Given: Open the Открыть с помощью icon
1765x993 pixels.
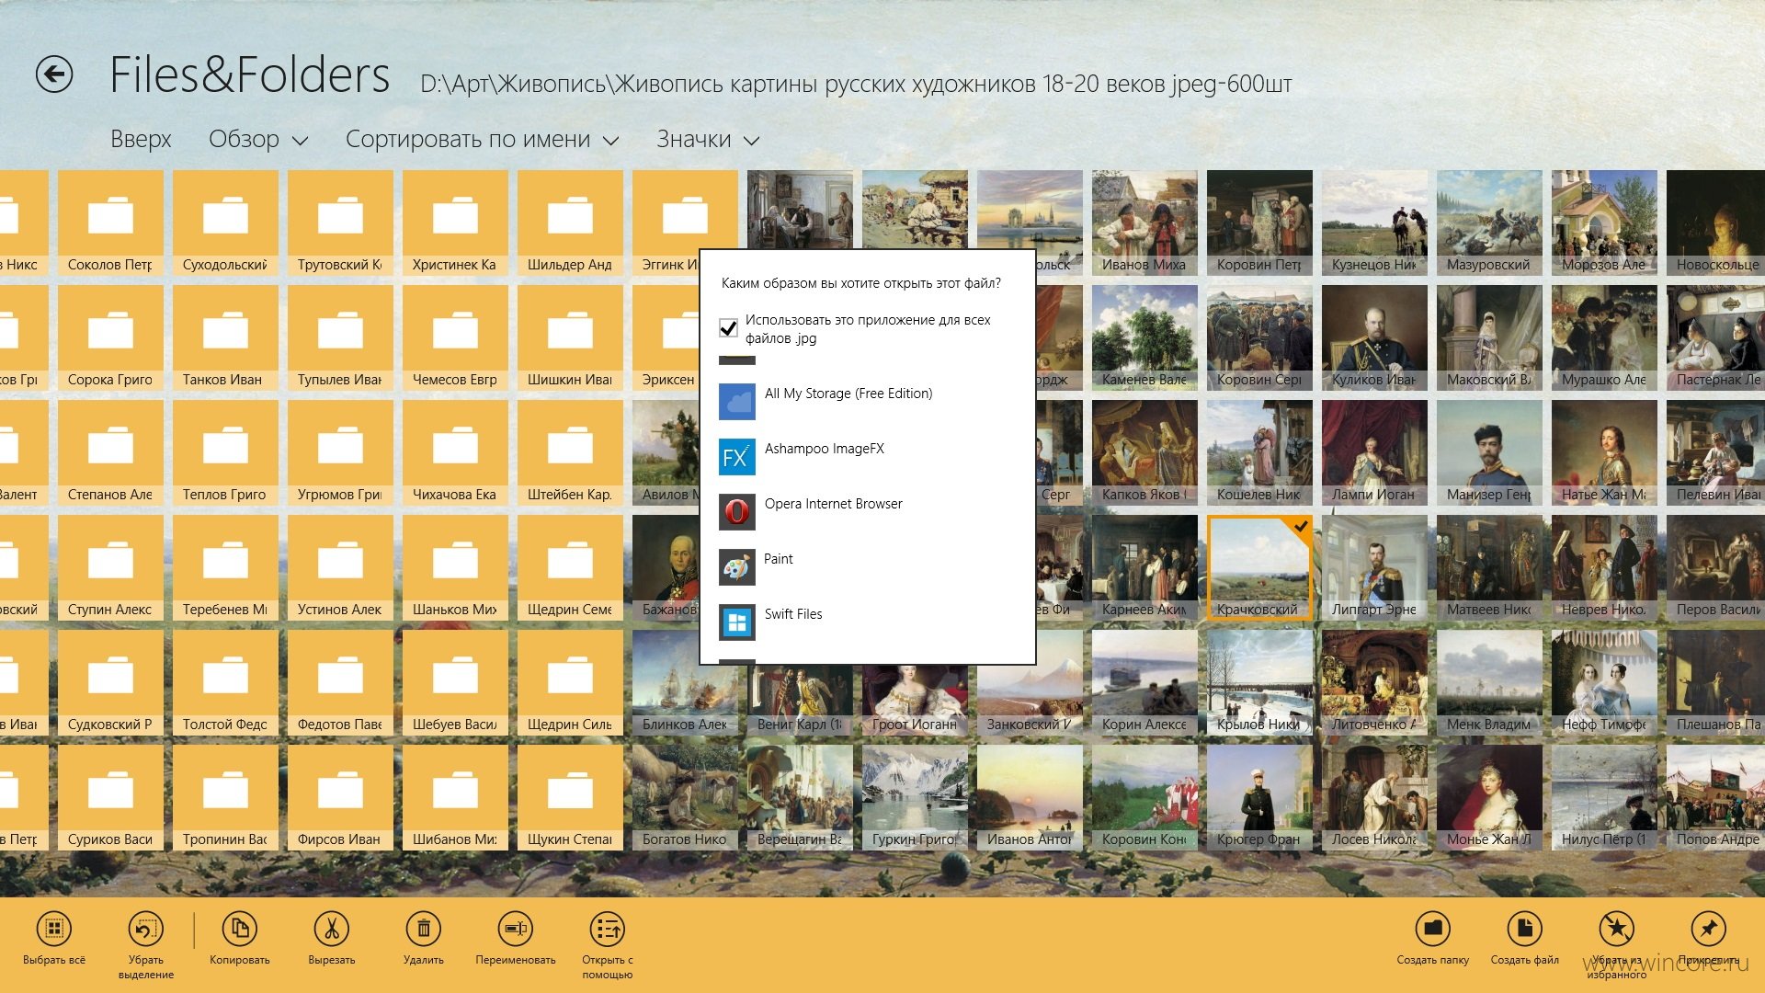Looking at the screenshot, I should click(x=608, y=929).
